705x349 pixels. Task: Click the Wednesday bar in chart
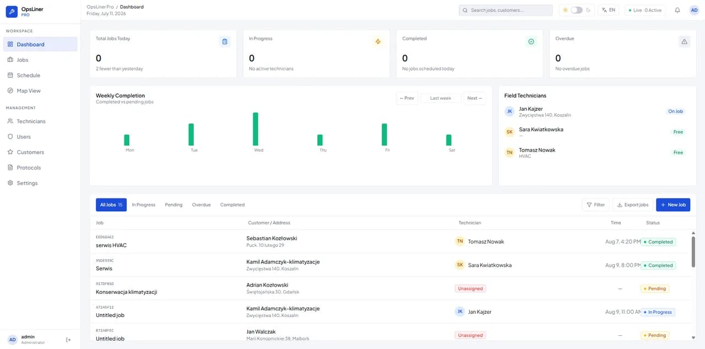point(256,129)
